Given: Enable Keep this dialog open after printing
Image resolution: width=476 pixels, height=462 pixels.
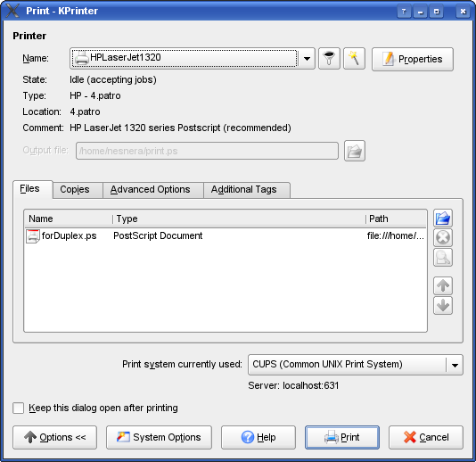Looking at the screenshot, I should 19,408.
